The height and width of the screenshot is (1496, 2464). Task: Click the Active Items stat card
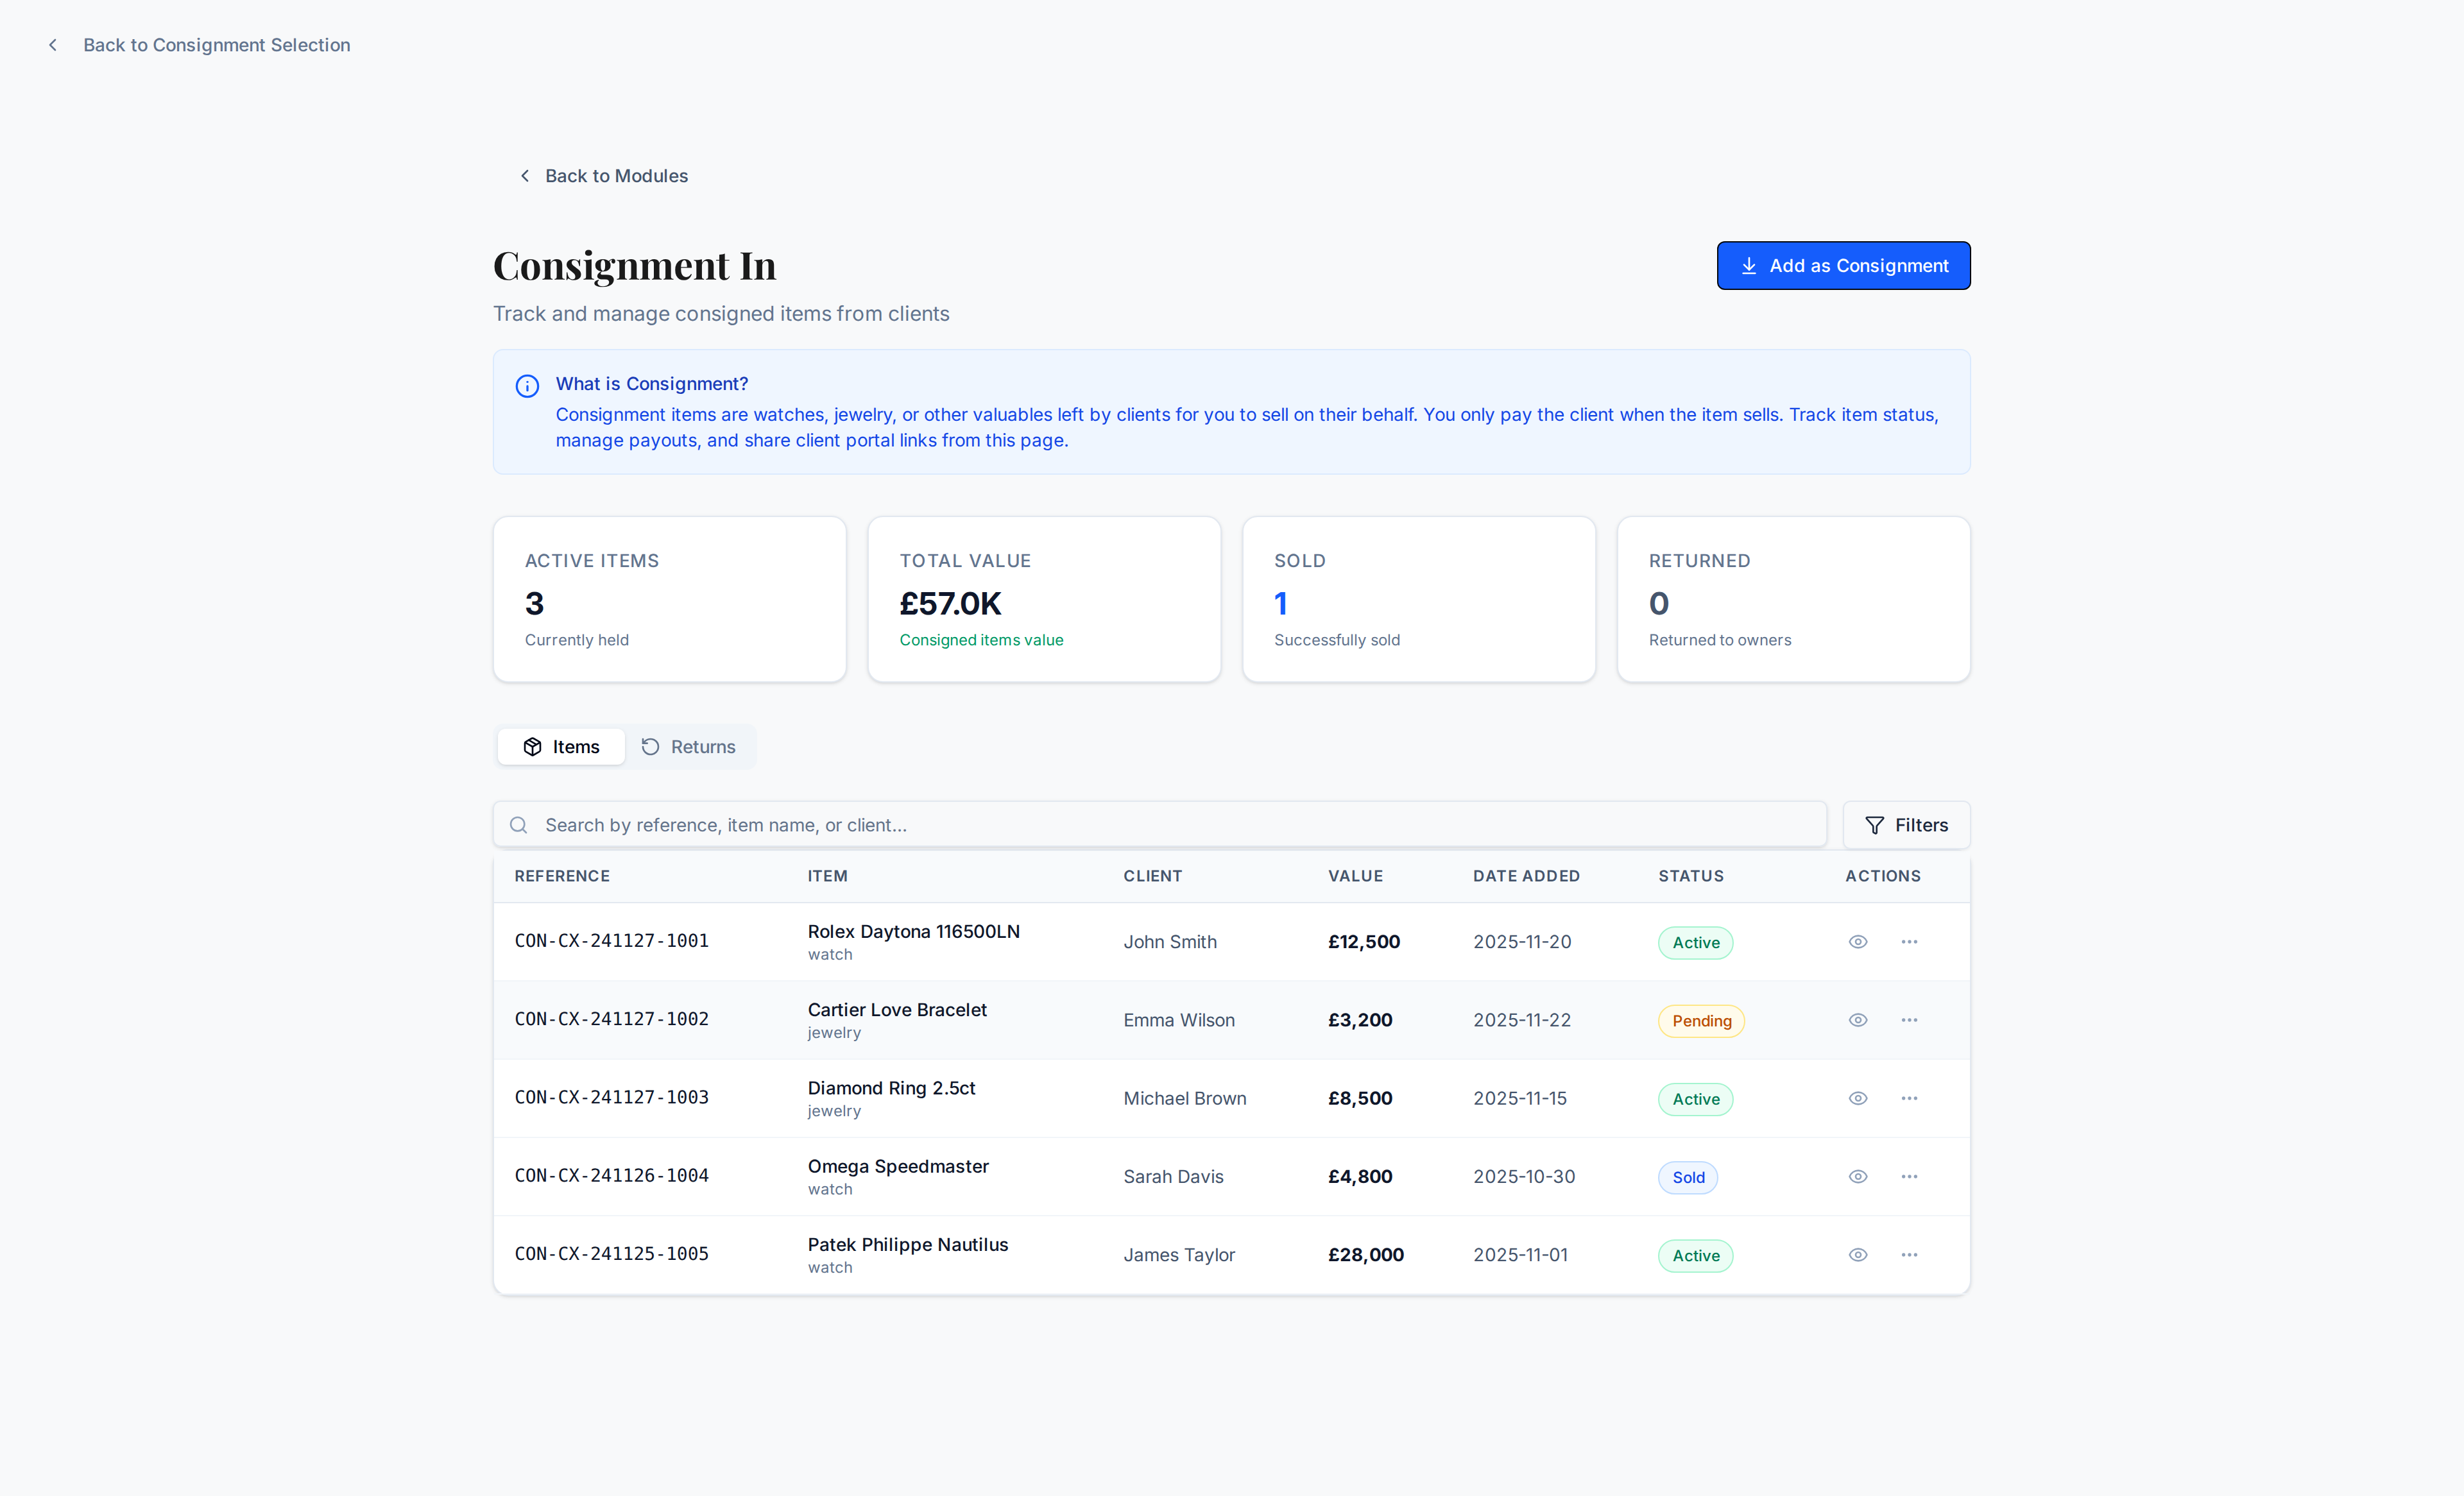point(669,599)
